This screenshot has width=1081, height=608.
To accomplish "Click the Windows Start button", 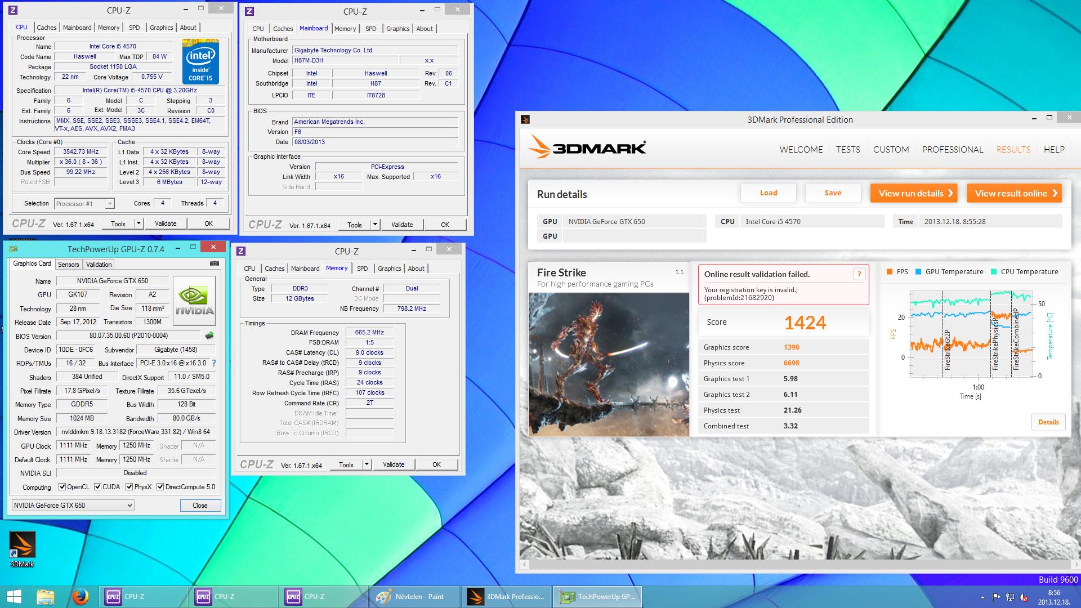I will (x=14, y=596).
